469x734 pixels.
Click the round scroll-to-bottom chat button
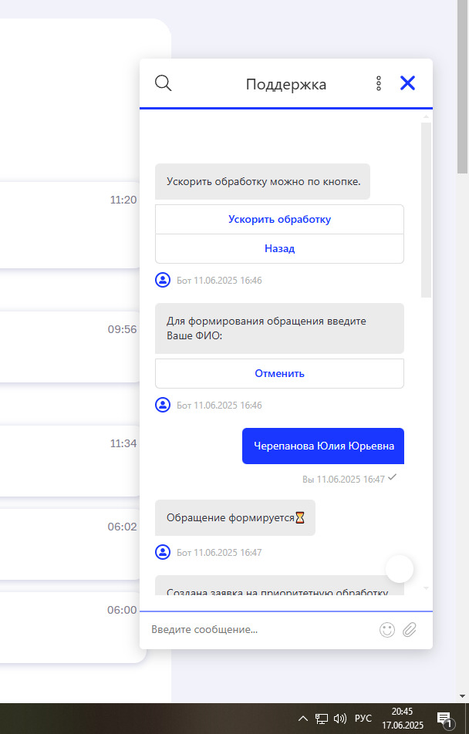(x=400, y=569)
